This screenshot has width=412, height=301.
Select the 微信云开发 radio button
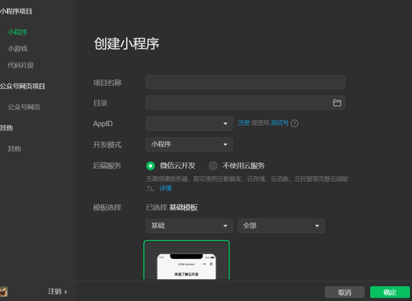(x=150, y=166)
